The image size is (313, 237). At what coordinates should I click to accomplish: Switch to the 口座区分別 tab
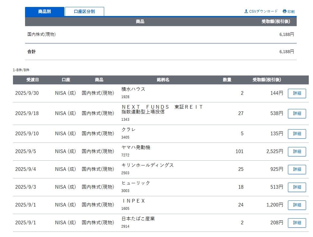[x=85, y=11]
